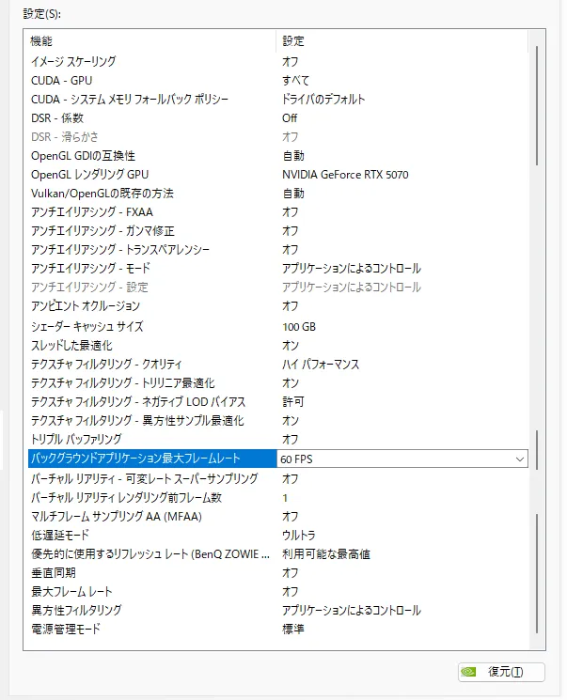Select the トリプル バッファリング row
The height and width of the screenshot is (700, 567).
[278, 440]
